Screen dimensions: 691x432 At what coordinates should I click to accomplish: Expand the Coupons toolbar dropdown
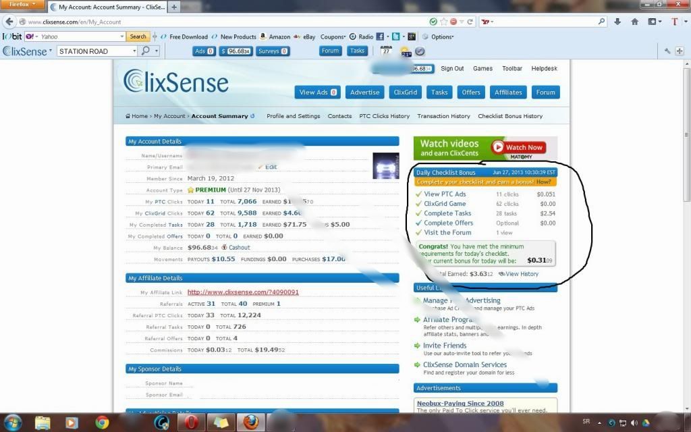coord(333,36)
